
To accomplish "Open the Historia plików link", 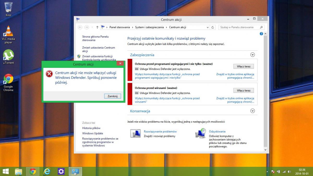I will click(91, 128).
